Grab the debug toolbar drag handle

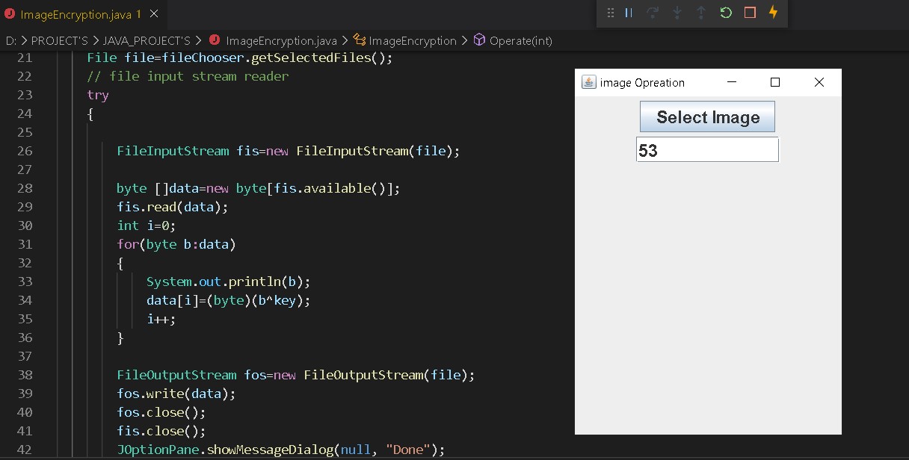point(610,13)
